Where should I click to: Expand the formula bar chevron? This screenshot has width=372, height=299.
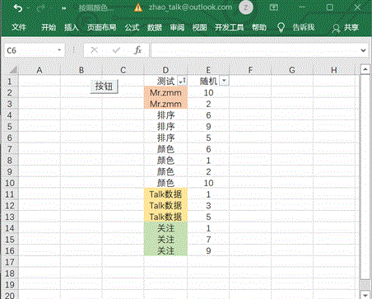click(x=363, y=50)
